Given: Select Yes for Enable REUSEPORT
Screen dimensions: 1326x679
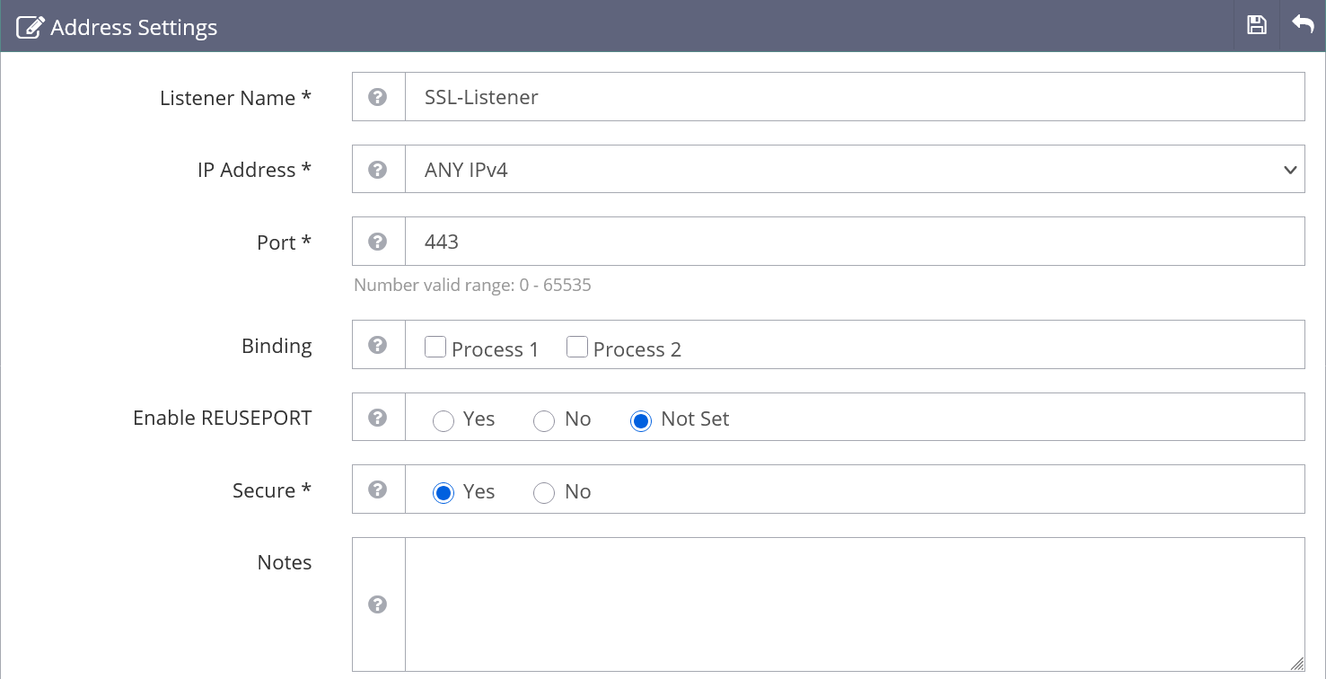Looking at the screenshot, I should 443,420.
